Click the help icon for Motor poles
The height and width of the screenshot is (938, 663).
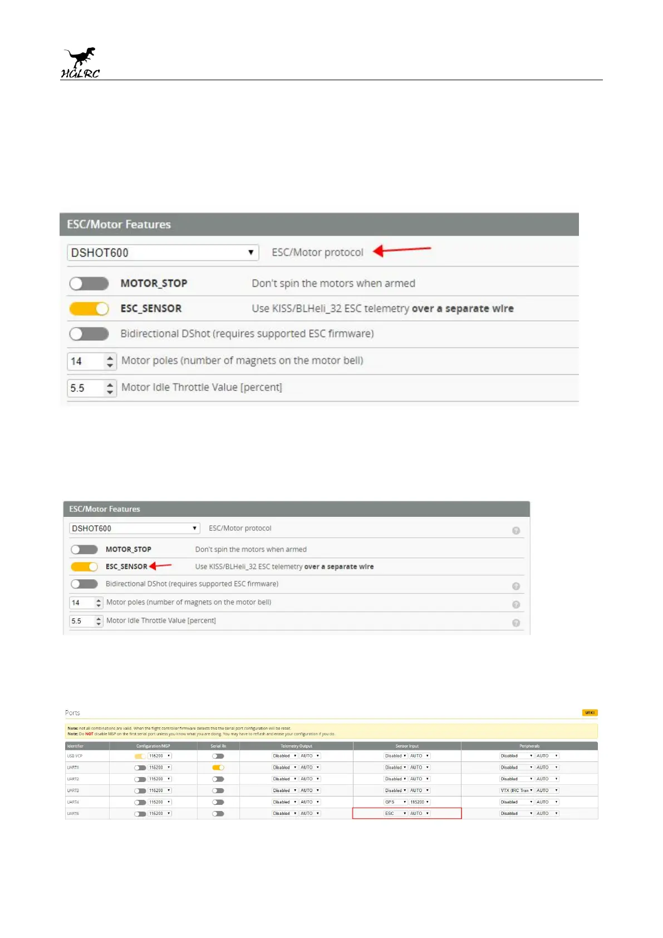coord(516,604)
